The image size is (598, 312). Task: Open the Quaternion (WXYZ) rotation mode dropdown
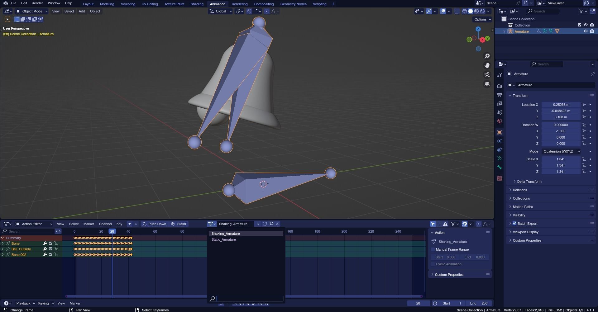point(561,151)
